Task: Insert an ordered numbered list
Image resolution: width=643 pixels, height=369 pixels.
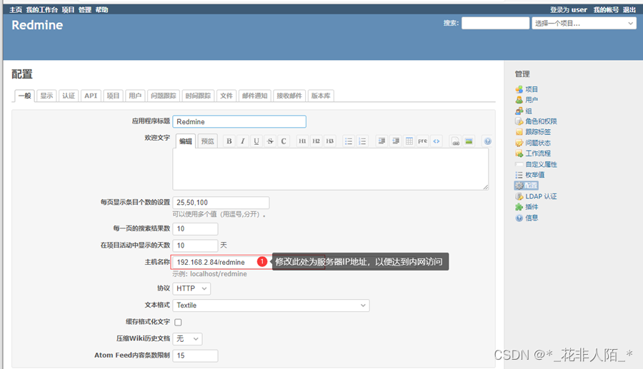Action: 362,141
